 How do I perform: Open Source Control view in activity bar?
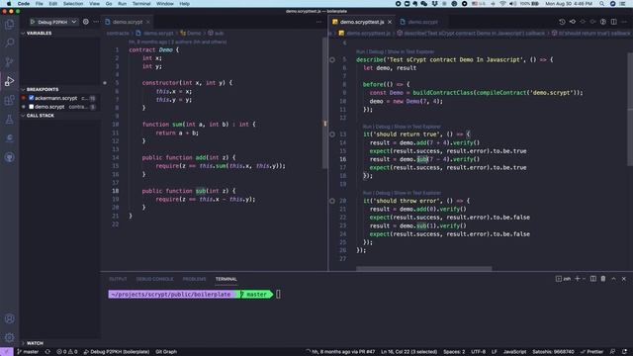tap(9, 61)
